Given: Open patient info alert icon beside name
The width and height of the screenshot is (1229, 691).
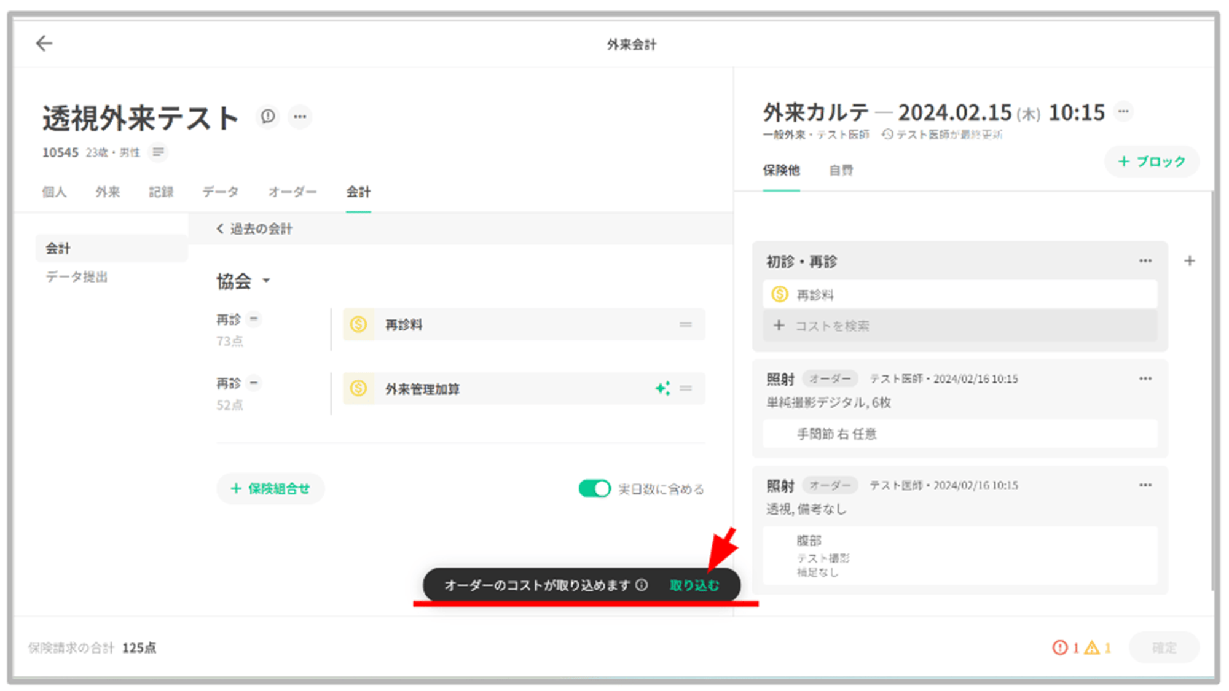Looking at the screenshot, I should (x=268, y=117).
